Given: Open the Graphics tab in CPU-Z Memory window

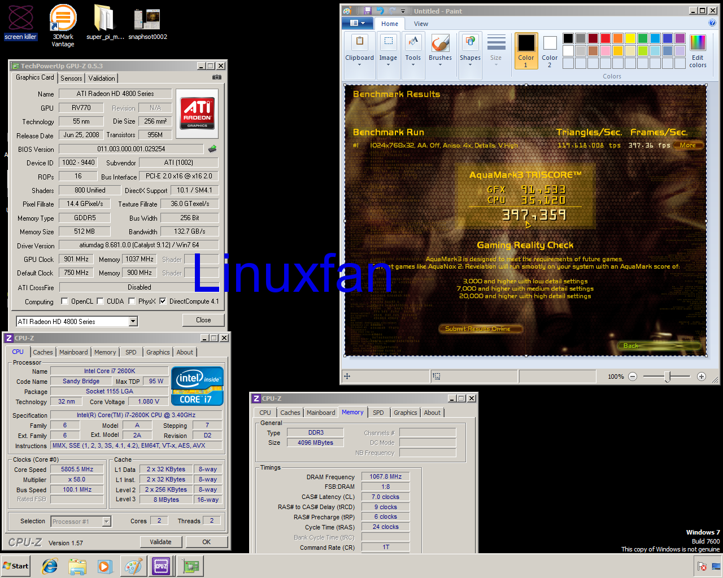Looking at the screenshot, I should (406, 413).
